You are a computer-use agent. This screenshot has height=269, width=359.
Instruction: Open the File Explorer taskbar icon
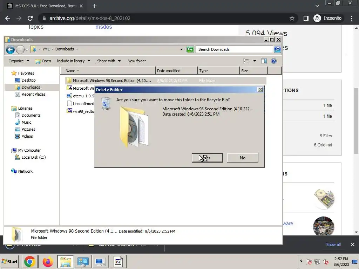click(x=66, y=261)
